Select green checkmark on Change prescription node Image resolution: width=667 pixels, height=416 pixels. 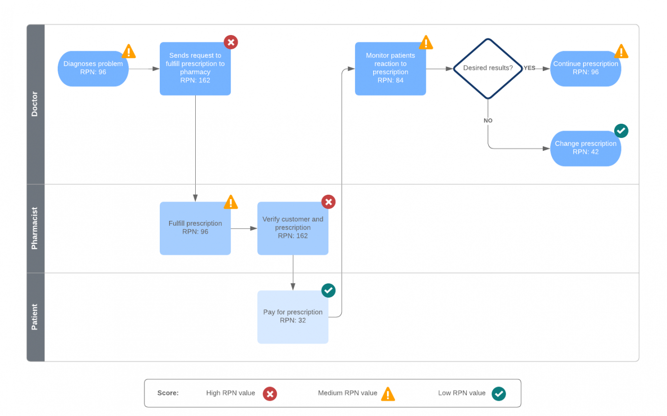pyautogui.click(x=621, y=131)
